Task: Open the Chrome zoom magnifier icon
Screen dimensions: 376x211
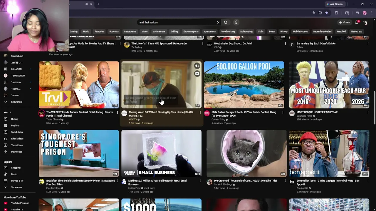Action: pyautogui.click(x=314, y=13)
